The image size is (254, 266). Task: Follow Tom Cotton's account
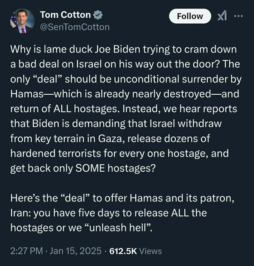coord(190,16)
